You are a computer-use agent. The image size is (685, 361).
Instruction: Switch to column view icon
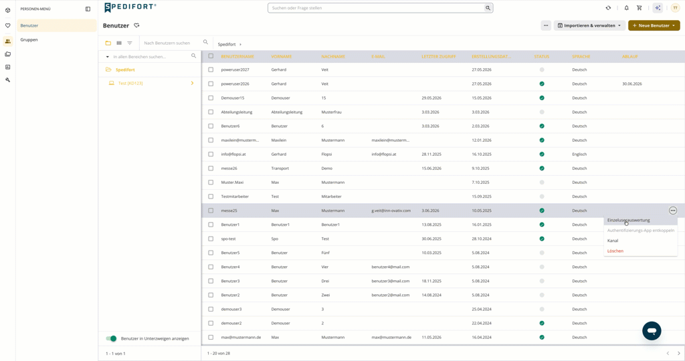coord(119,43)
